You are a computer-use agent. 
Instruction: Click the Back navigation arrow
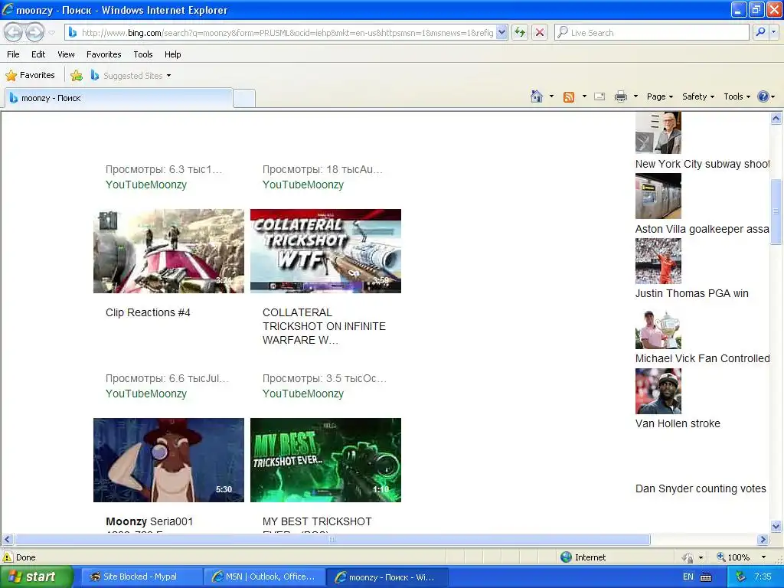[x=14, y=32]
